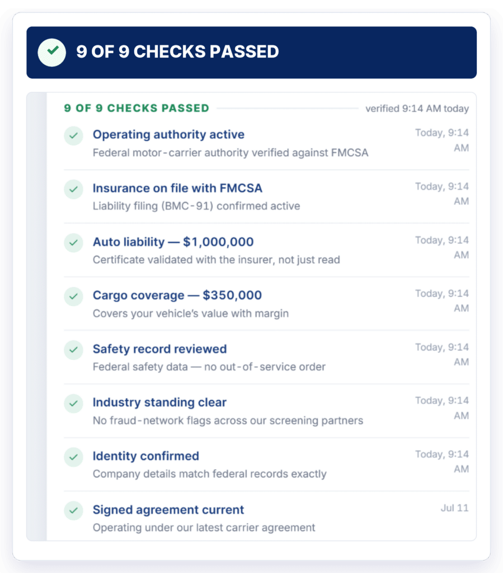Click the check icon for Auto liability

73,243
